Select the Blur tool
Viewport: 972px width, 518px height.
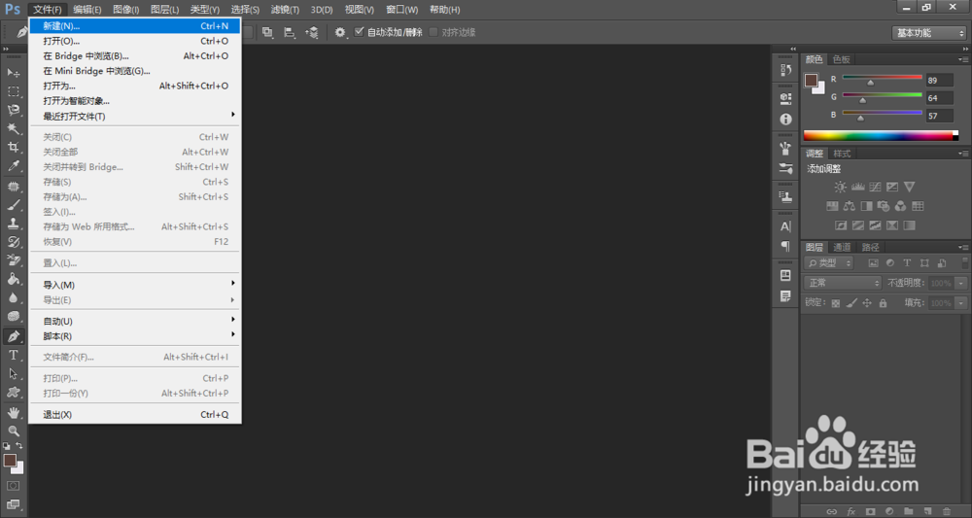pos(13,297)
